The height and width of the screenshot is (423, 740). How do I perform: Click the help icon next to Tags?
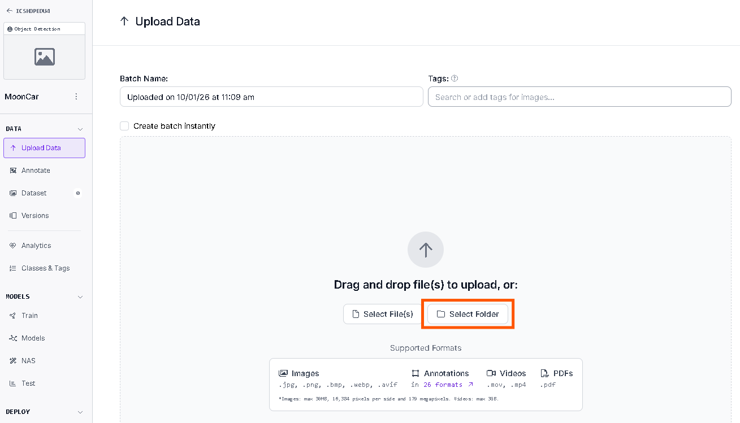point(455,79)
